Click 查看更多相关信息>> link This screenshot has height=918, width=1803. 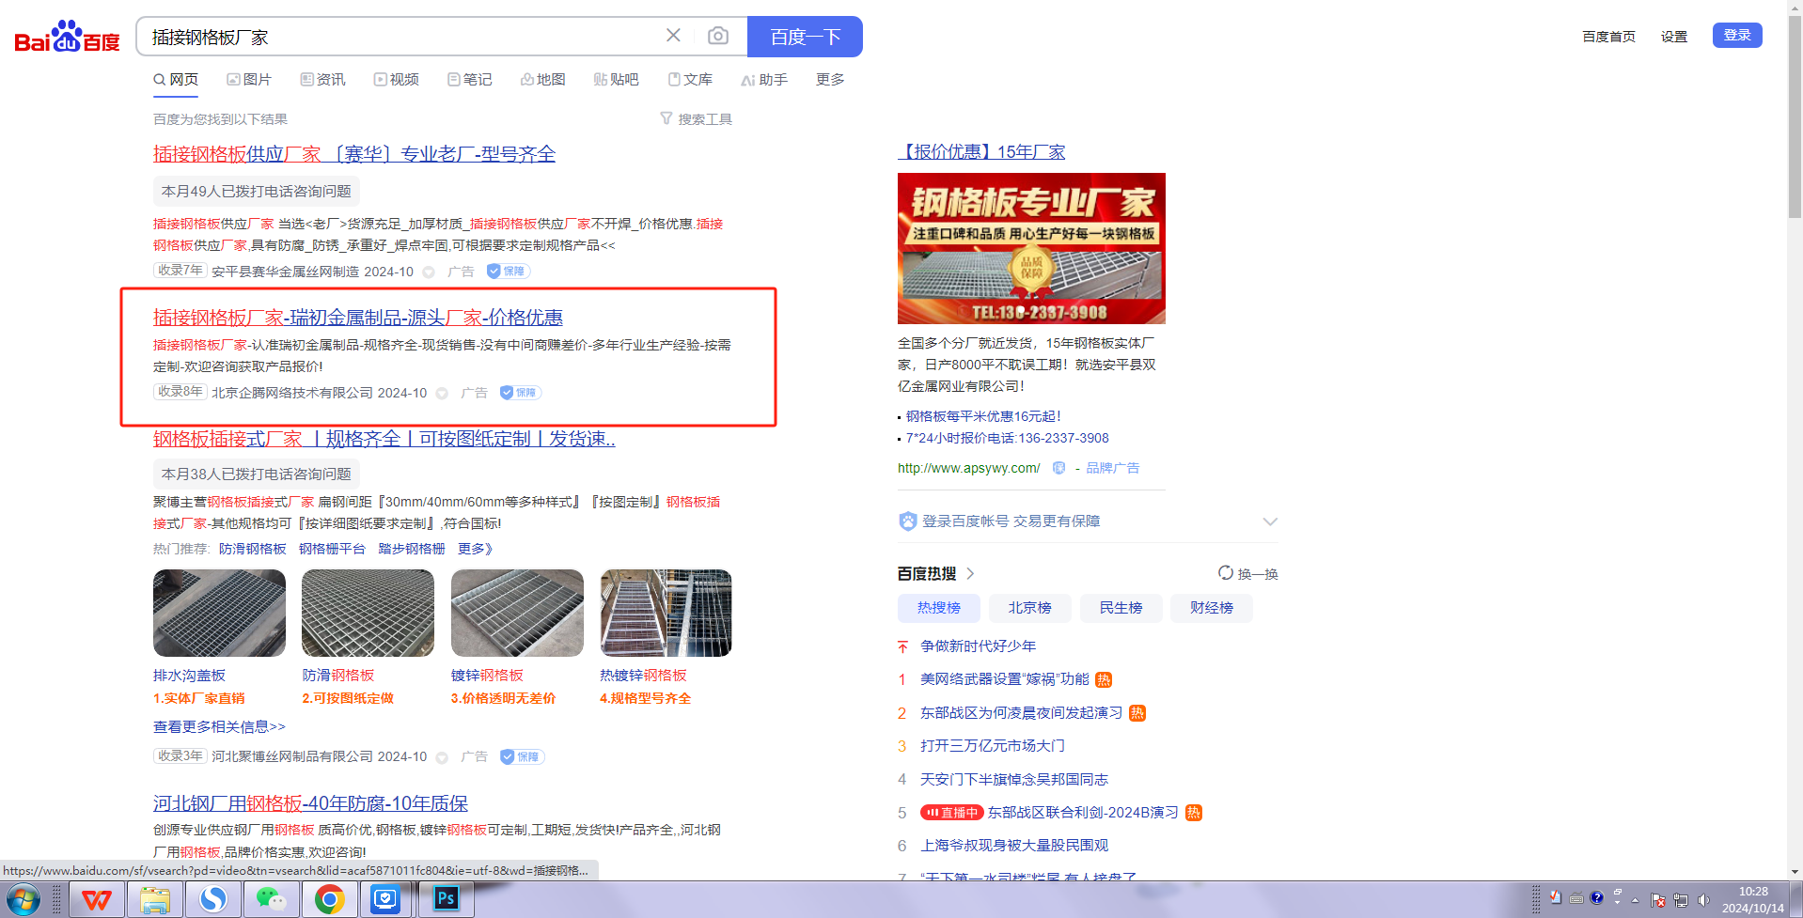(219, 726)
